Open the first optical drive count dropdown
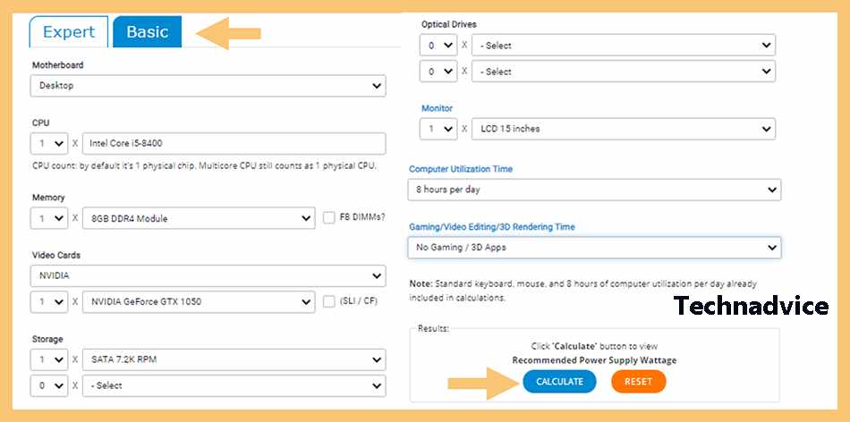Viewport: 850px width, 422px height. (x=438, y=46)
